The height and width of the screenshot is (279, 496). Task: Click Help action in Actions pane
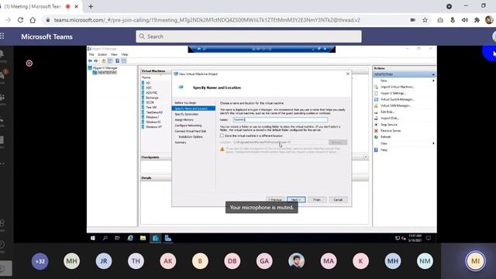(384, 150)
